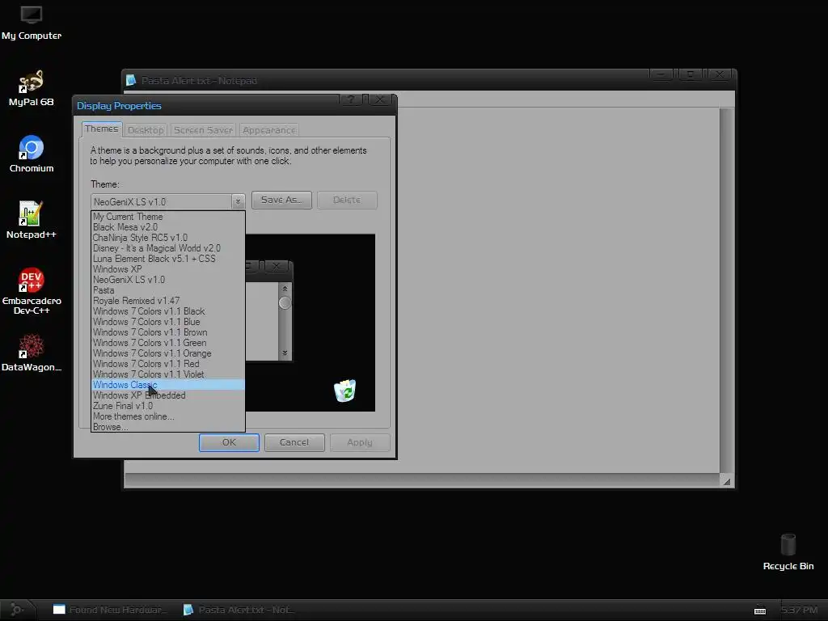Switch to Pasta Alert.txt Notepad taskbar item
Screen dimensions: 828x621
click(239, 610)
